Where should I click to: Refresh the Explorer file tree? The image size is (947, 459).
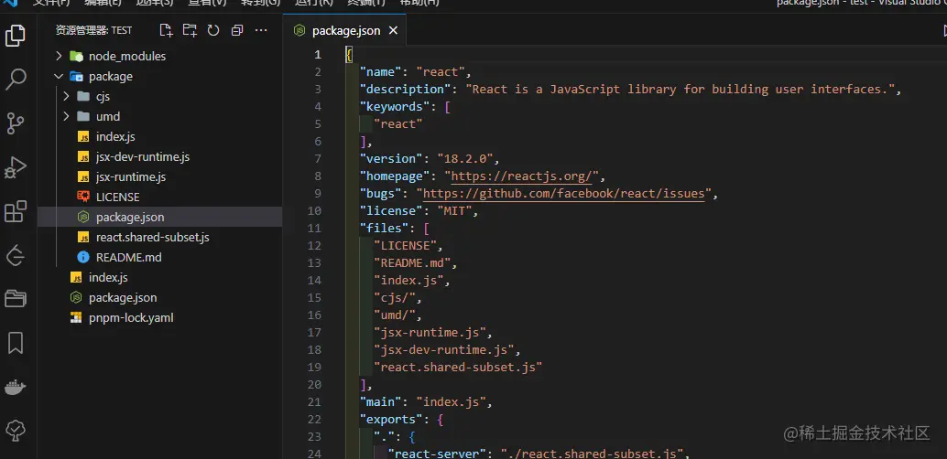tap(213, 30)
